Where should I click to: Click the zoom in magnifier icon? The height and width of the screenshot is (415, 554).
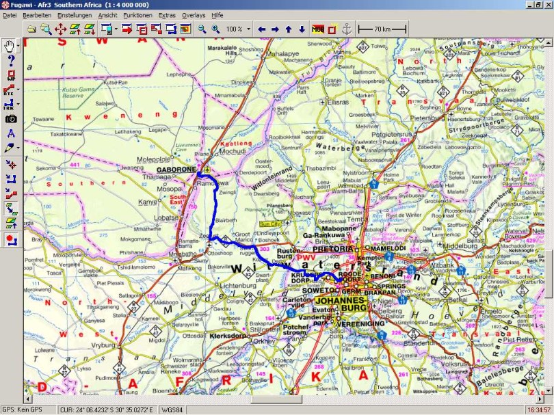click(216, 29)
